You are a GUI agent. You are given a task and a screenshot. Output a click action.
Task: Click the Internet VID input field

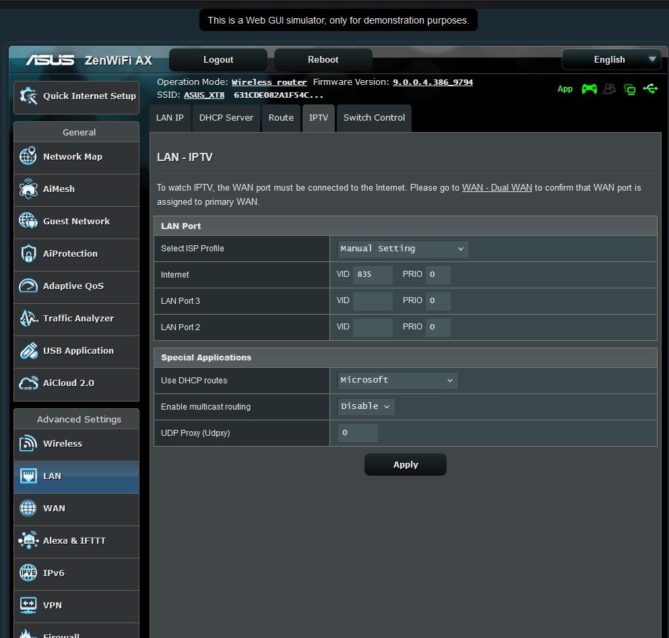click(373, 274)
